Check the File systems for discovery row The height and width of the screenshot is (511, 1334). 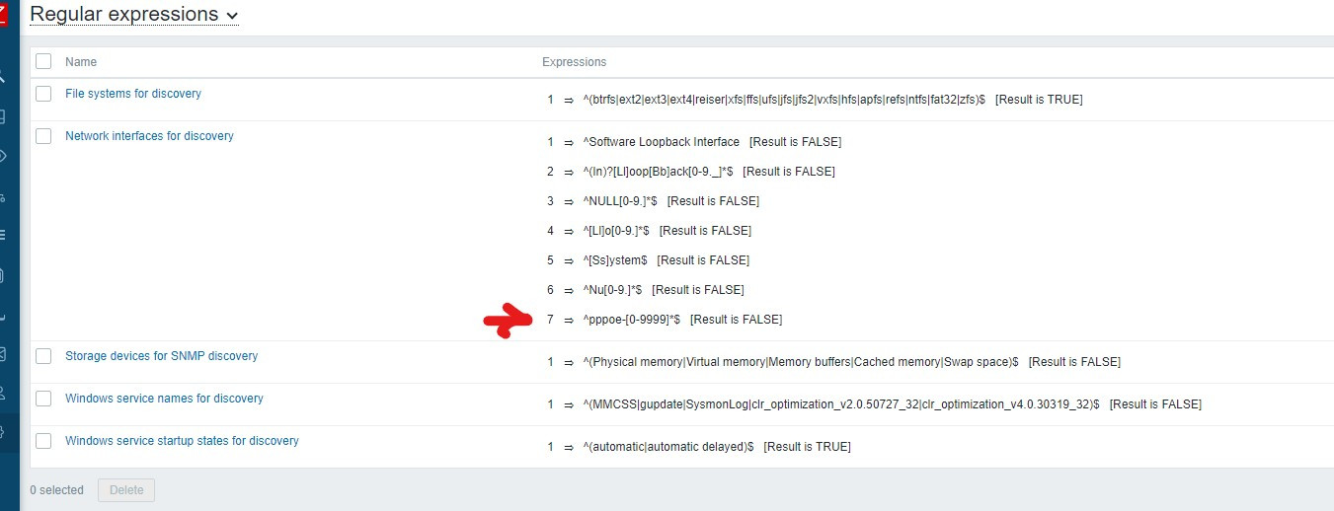tap(43, 94)
